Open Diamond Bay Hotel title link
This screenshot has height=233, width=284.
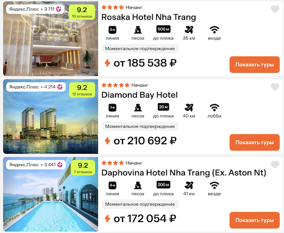[x=140, y=95]
